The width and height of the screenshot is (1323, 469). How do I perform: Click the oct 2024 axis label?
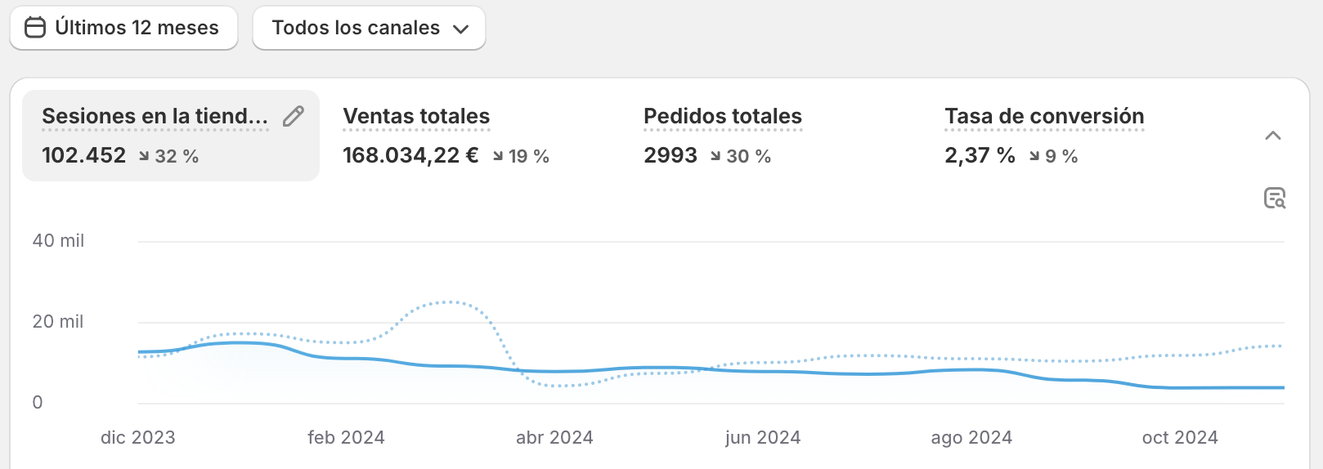[x=1180, y=438]
